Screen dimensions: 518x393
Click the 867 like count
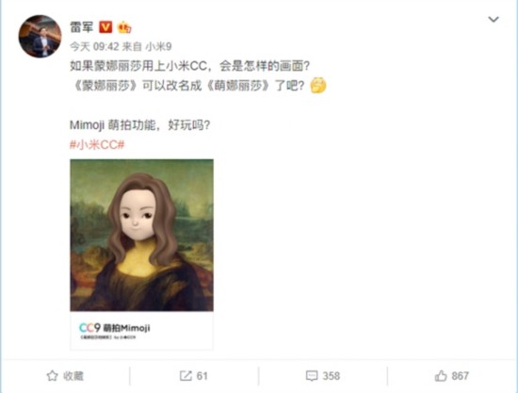(460, 376)
